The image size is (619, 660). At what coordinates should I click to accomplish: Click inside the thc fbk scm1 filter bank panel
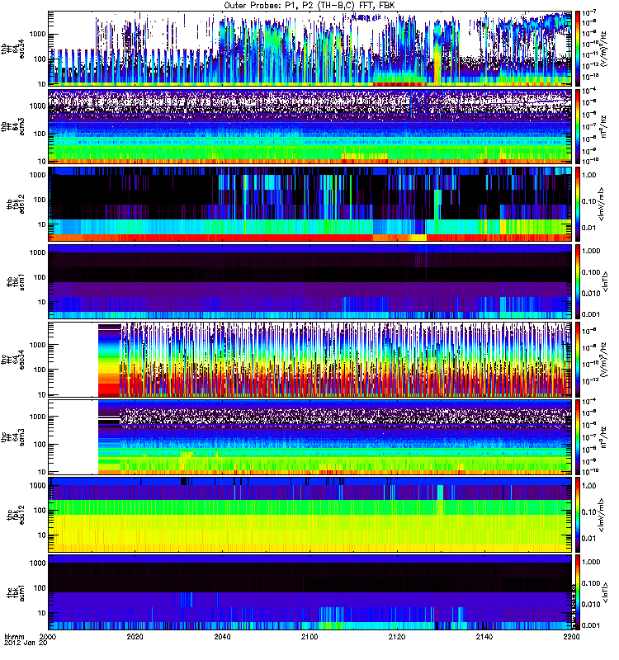pos(310,592)
